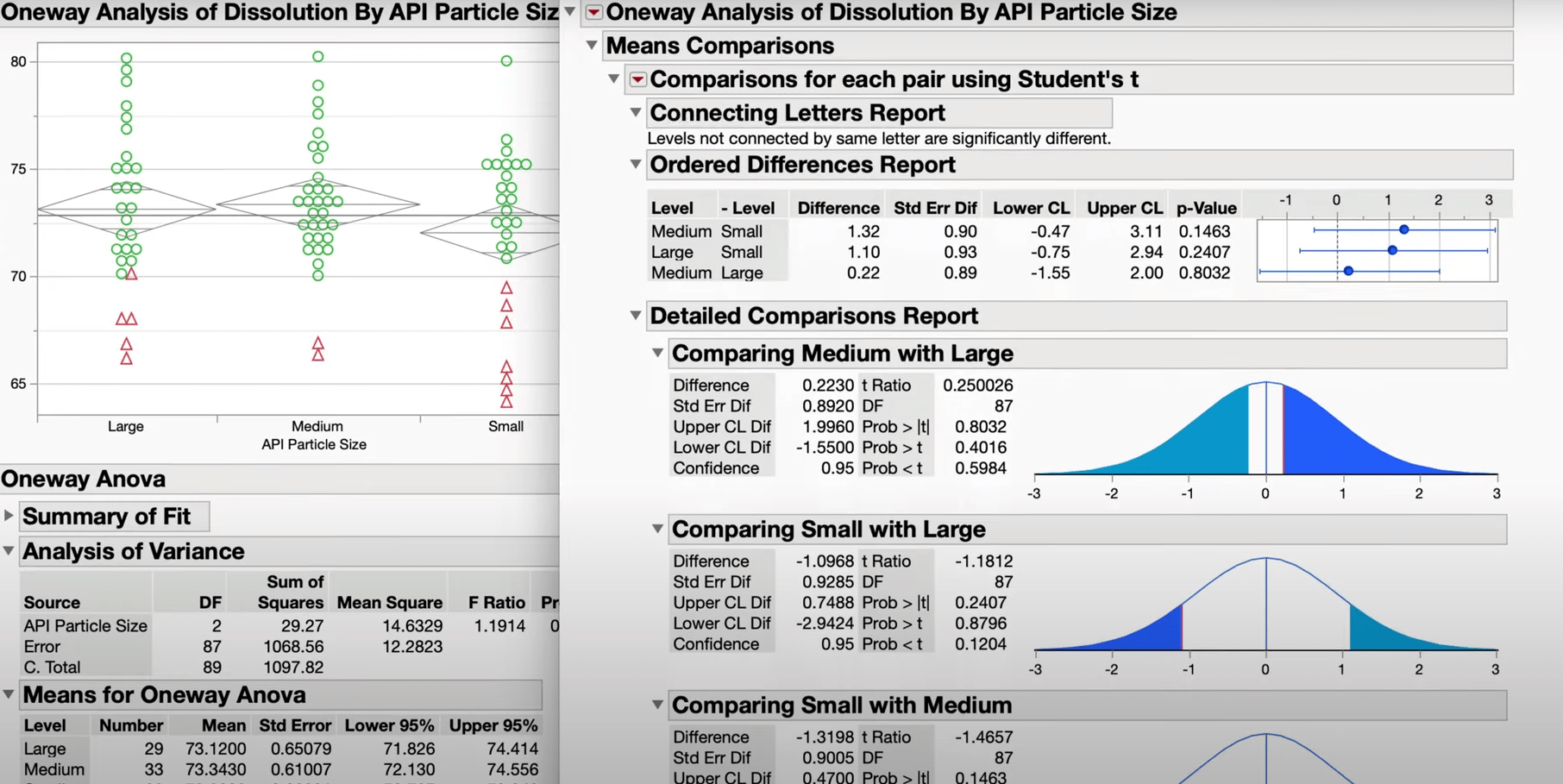Select Large row mean 73.1200

(x=216, y=749)
